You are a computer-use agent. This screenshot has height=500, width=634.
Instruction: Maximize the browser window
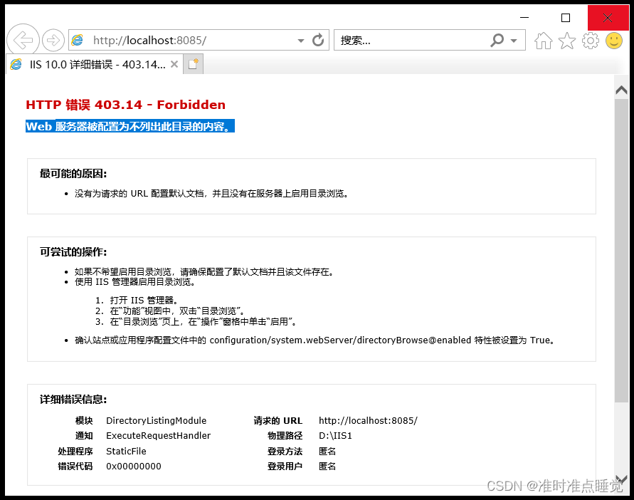(x=566, y=17)
